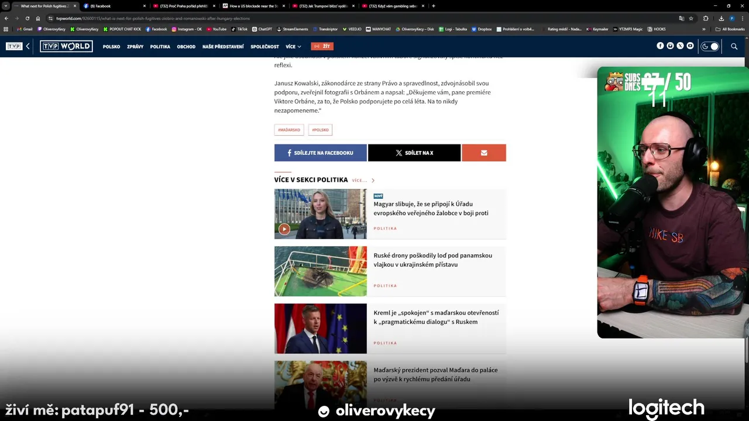Open the Instagram - OK bookmark
Viewport: 749px width, 421px height.
coord(187,29)
